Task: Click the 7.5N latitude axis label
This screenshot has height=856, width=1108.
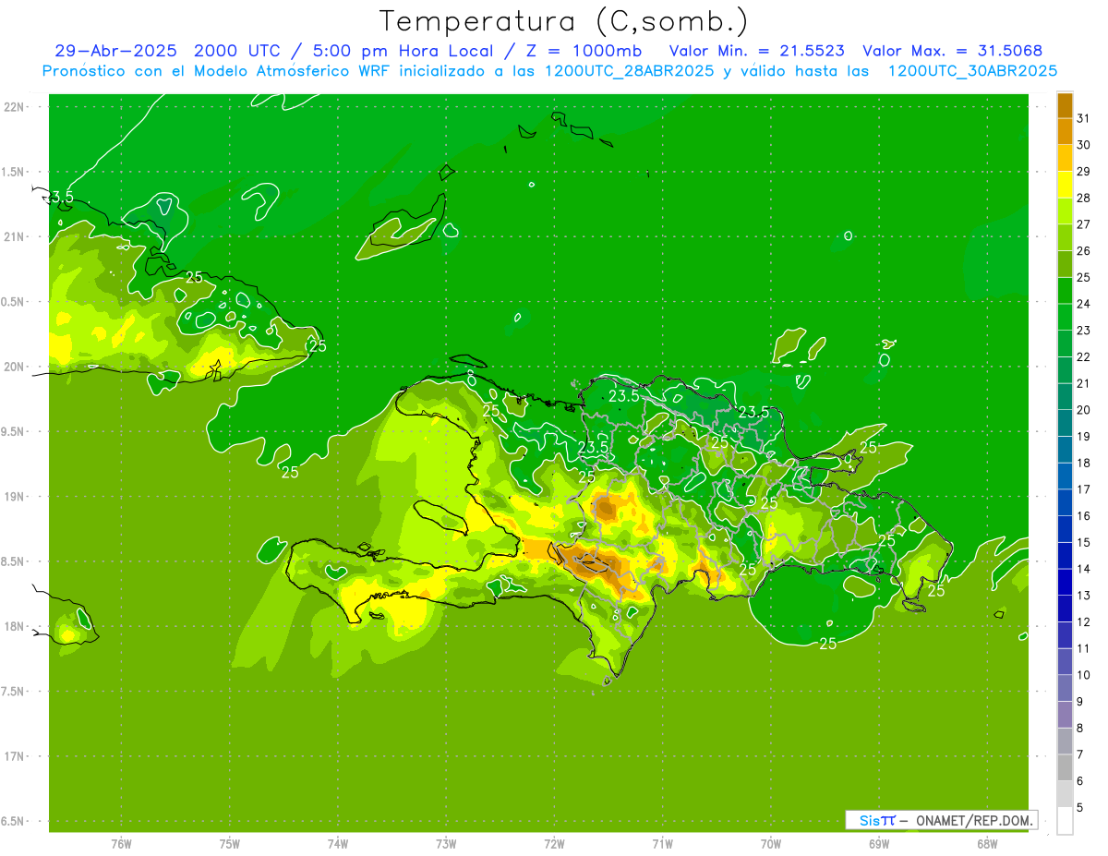Action: (x=13, y=692)
